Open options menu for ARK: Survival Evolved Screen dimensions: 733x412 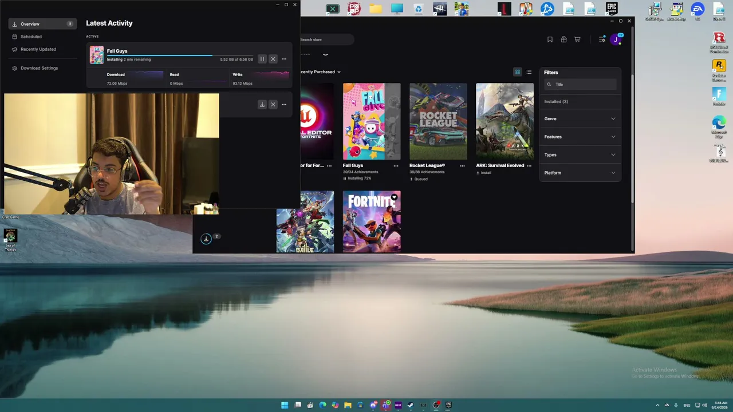tap(529, 166)
